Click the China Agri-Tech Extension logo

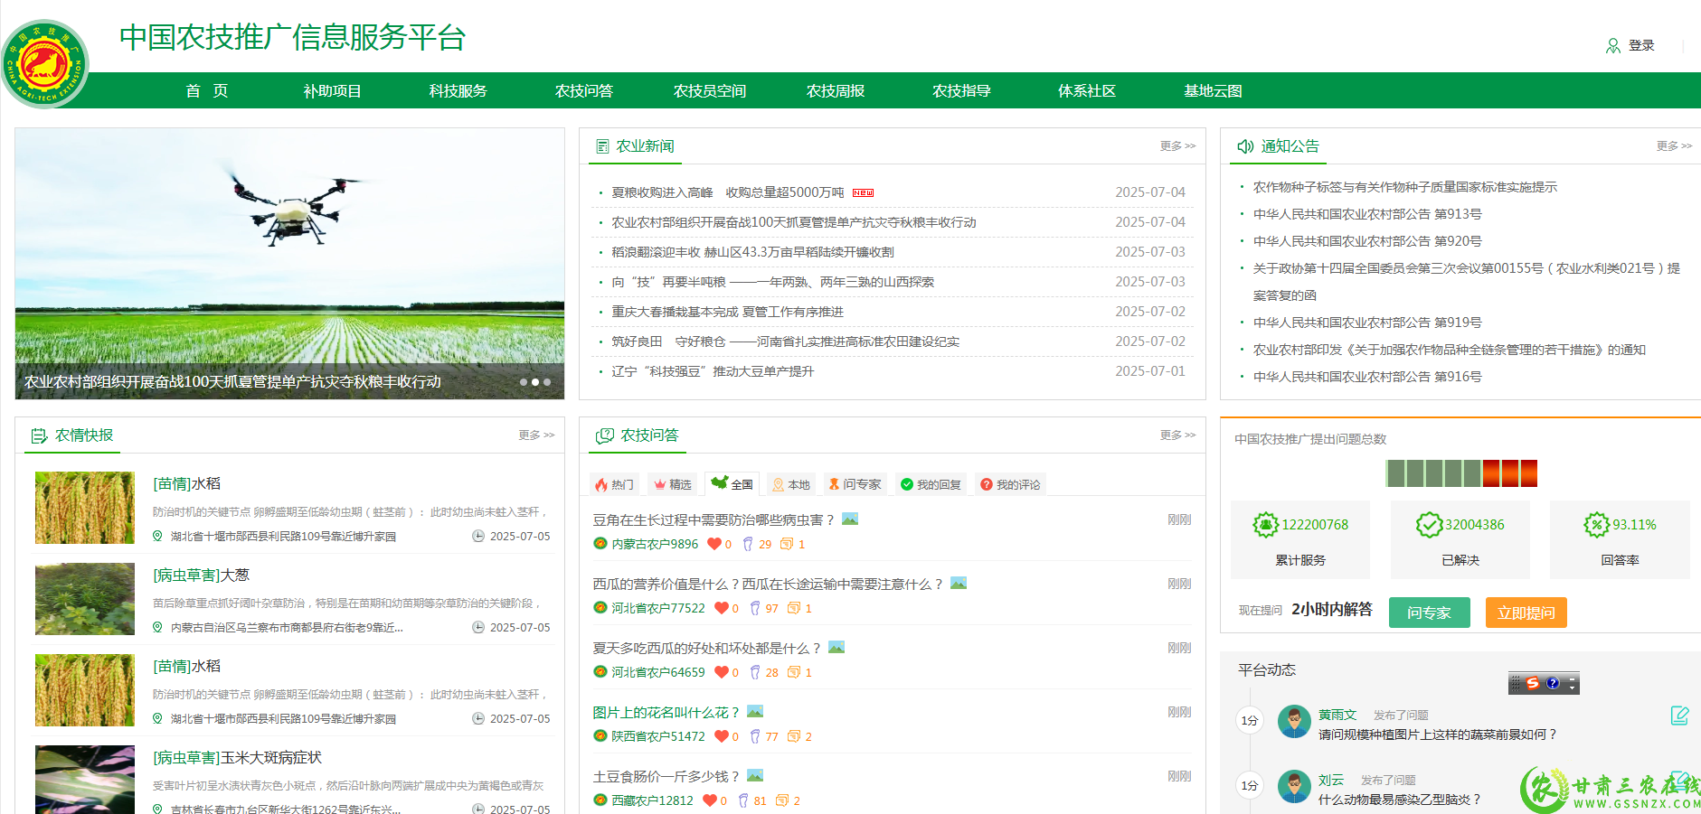click(x=45, y=63)
